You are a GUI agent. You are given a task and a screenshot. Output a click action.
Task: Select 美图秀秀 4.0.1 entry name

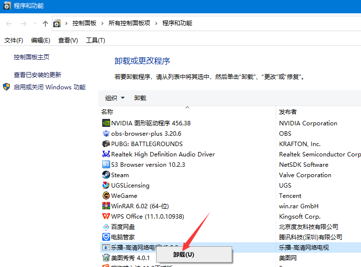(130, 258)
